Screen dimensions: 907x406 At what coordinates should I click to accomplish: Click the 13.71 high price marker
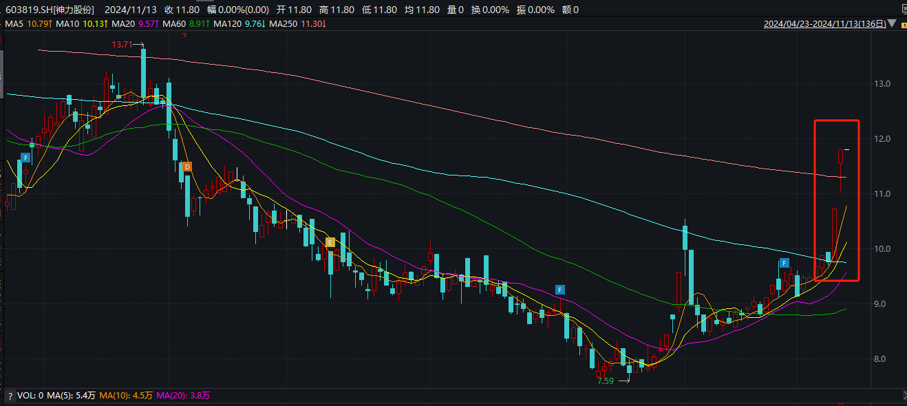[x=122, y=44]
